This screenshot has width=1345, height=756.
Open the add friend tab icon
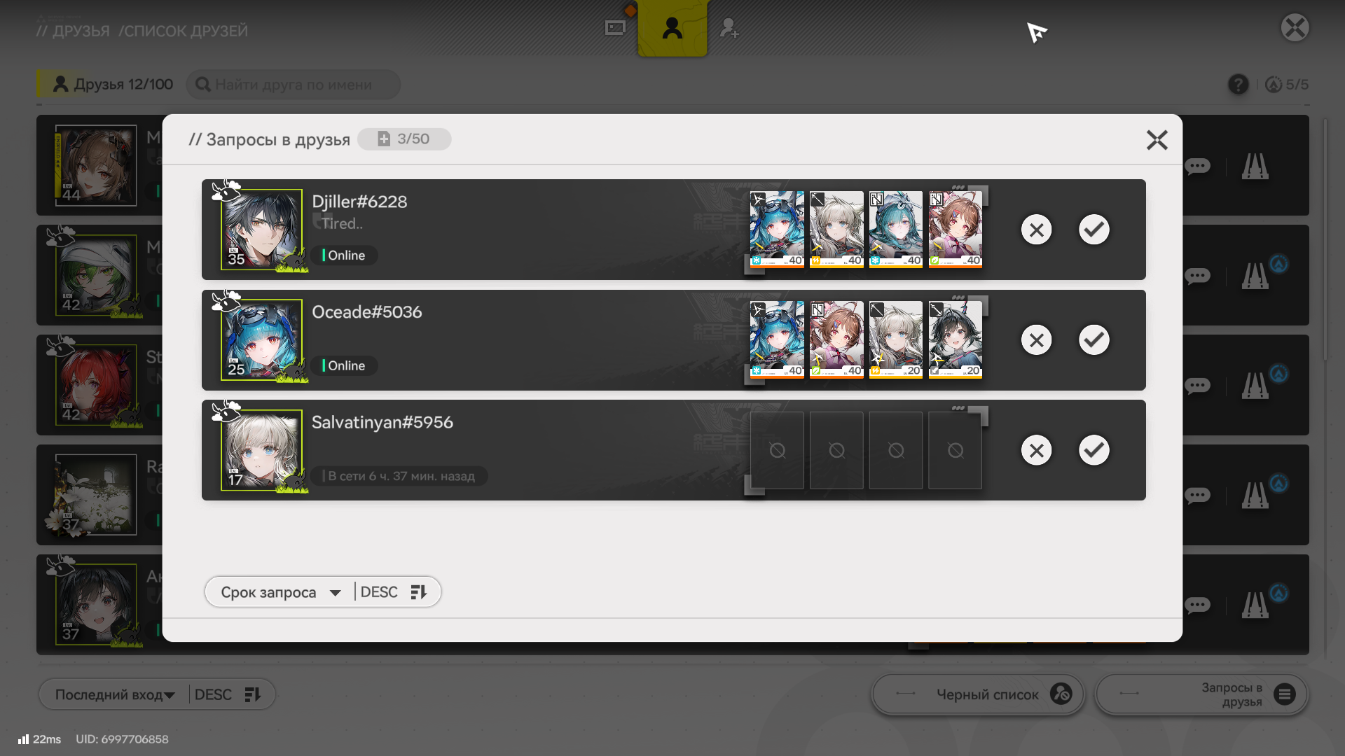coord(729,28)
